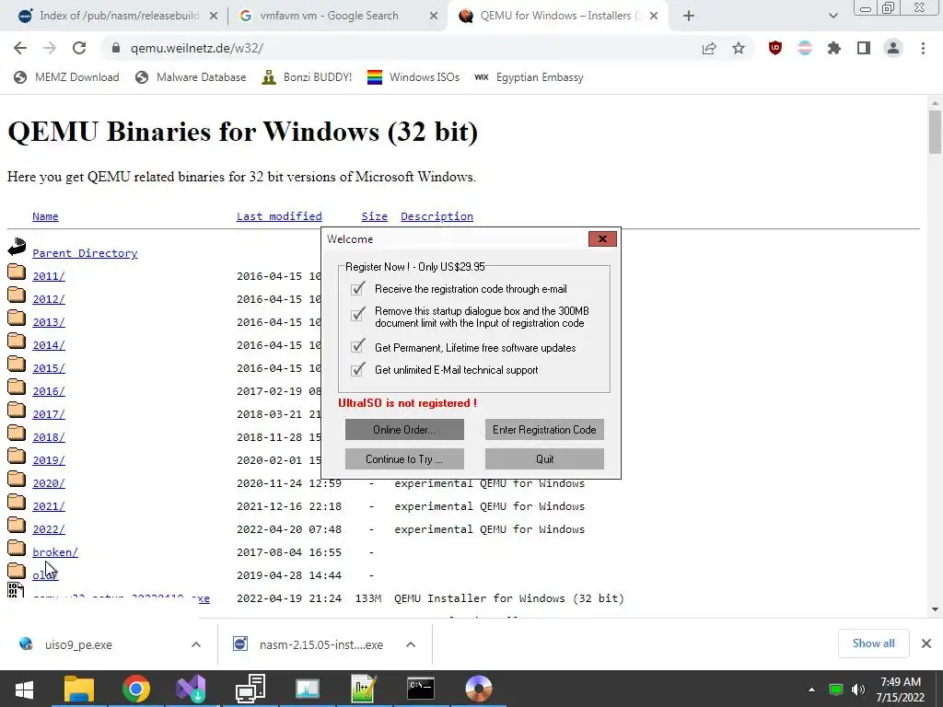The height and width of the screenshot is (707, 943).
Task: Click the folder icon beside broken/
Action: click(x=17, y=549)
